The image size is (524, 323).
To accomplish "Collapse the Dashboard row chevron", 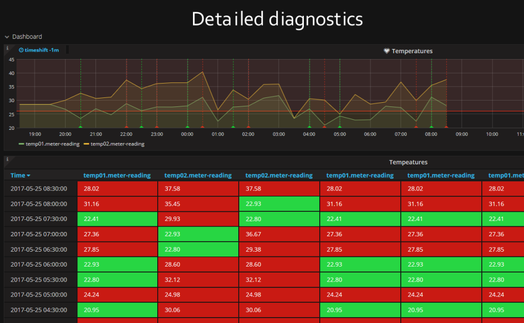I will pyautogui.click(x=7, y=37).
